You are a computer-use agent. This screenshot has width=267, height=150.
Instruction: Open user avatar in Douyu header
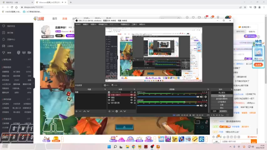pos(228,17)
